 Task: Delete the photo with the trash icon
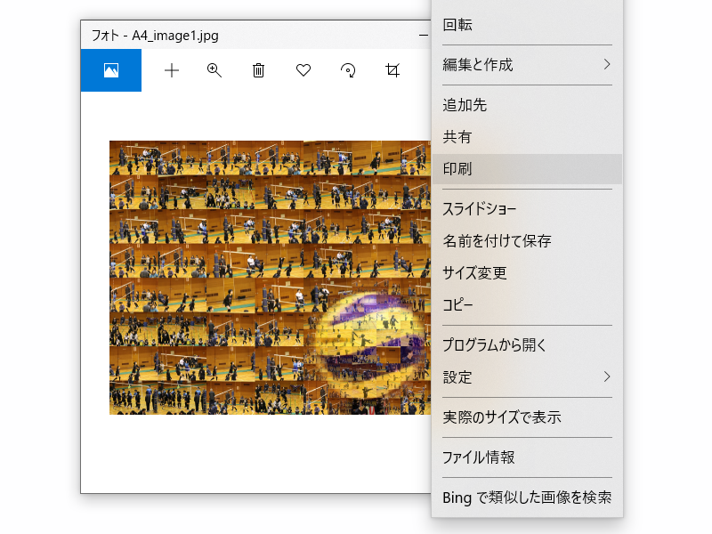pyautogui.click(x=258, y=70)
